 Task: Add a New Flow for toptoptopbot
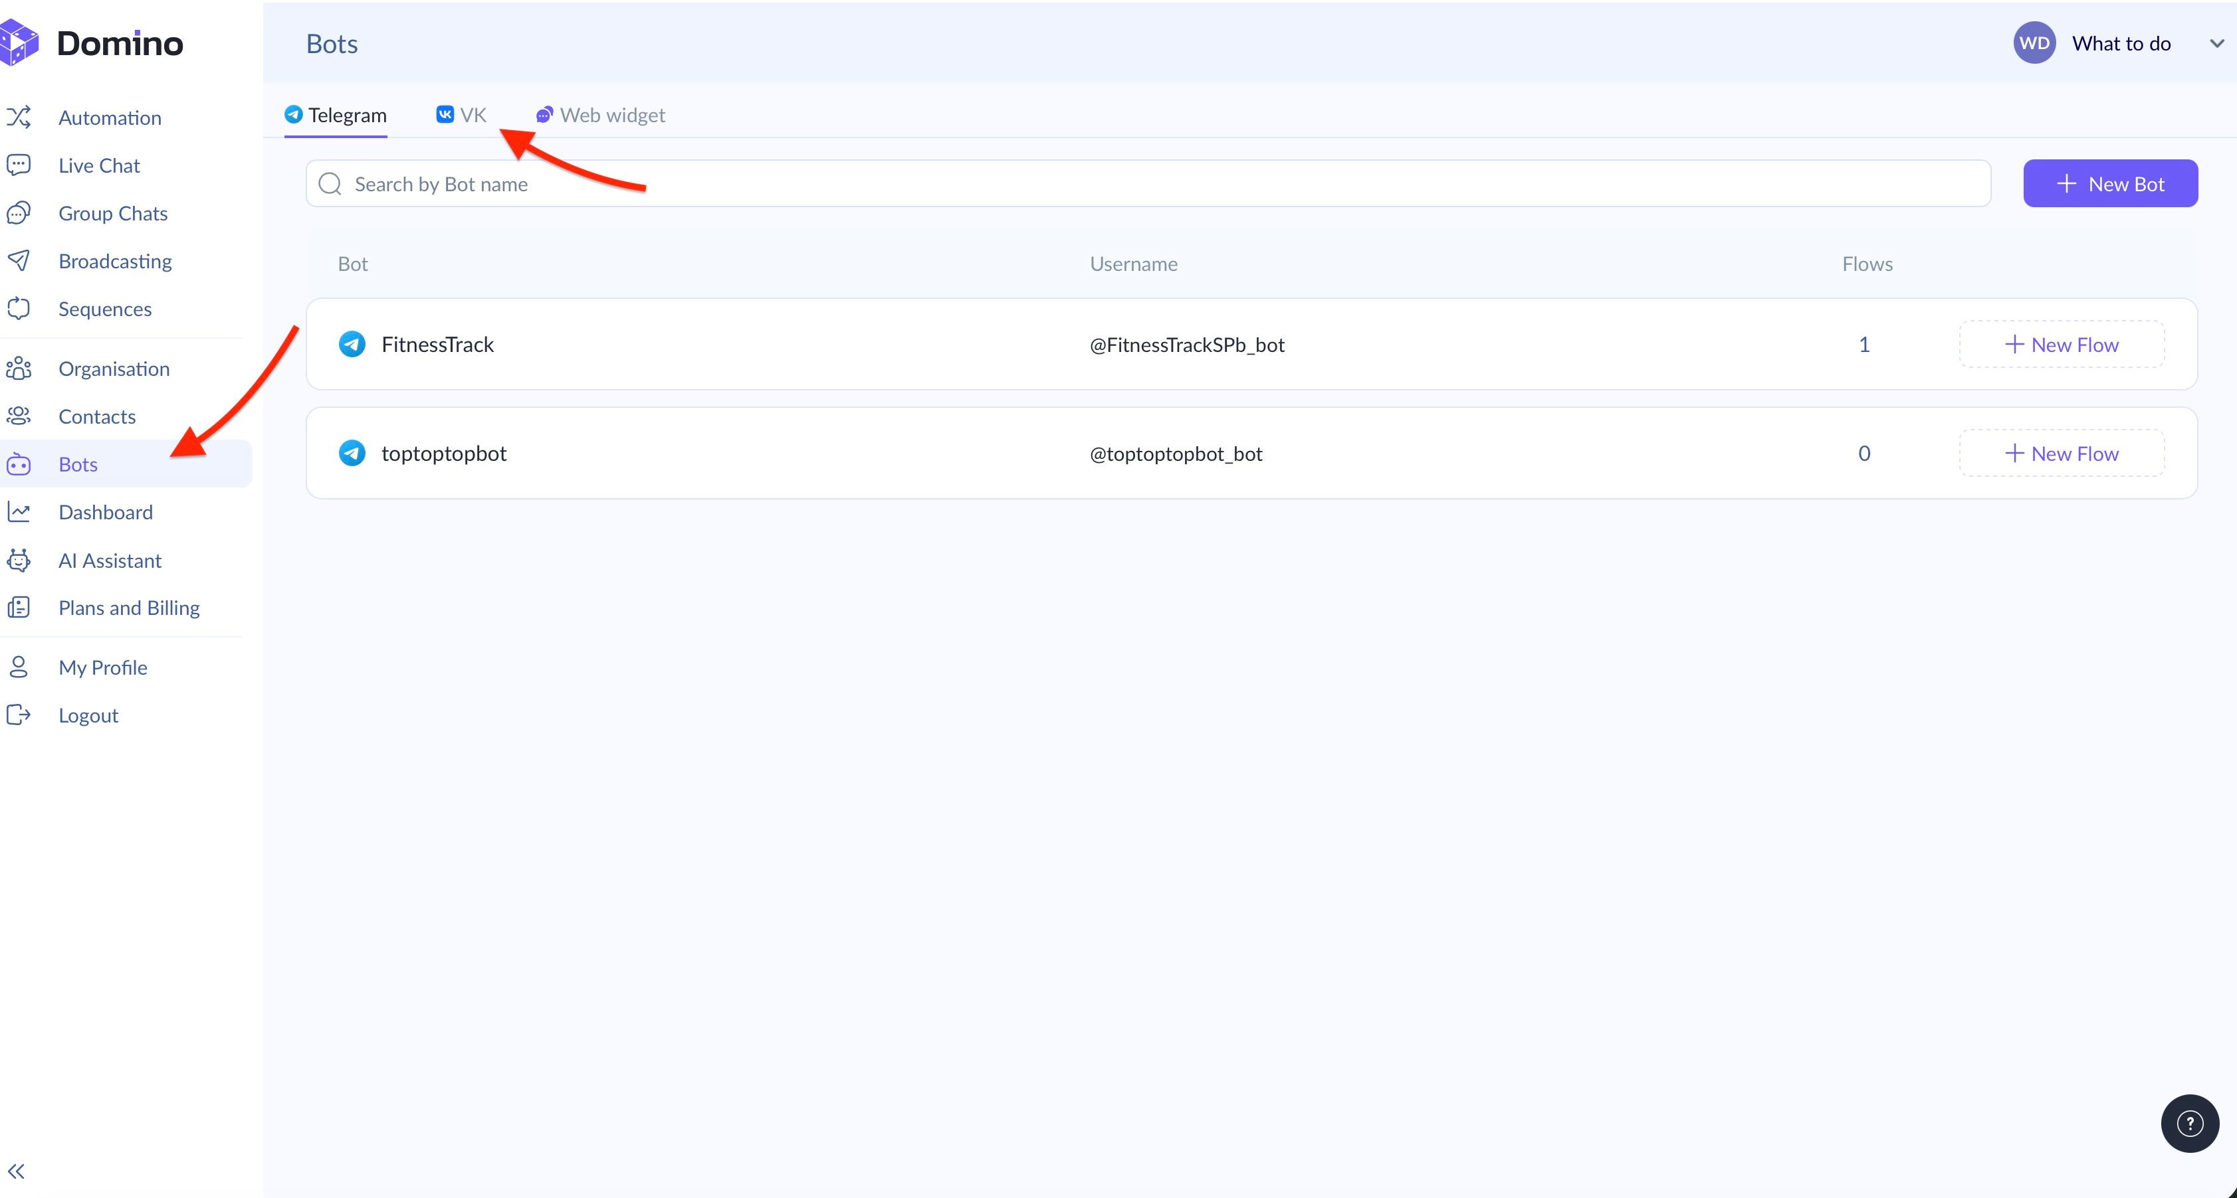[2062, 452]
